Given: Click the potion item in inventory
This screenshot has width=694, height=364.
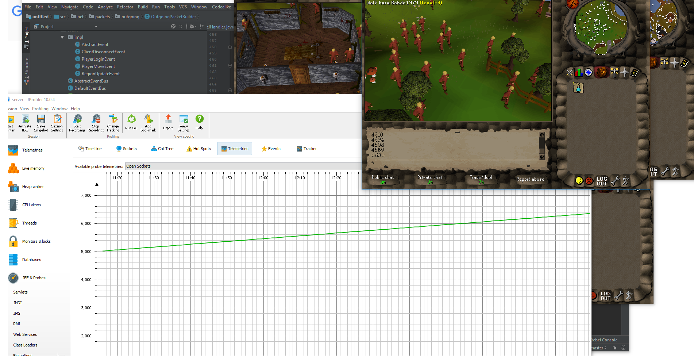Looking at the screenshot, I should click(x=578, y=88).
